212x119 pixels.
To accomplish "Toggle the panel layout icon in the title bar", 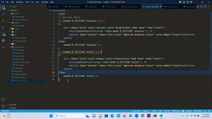I will pyautogui.click(x=184, y=2).
